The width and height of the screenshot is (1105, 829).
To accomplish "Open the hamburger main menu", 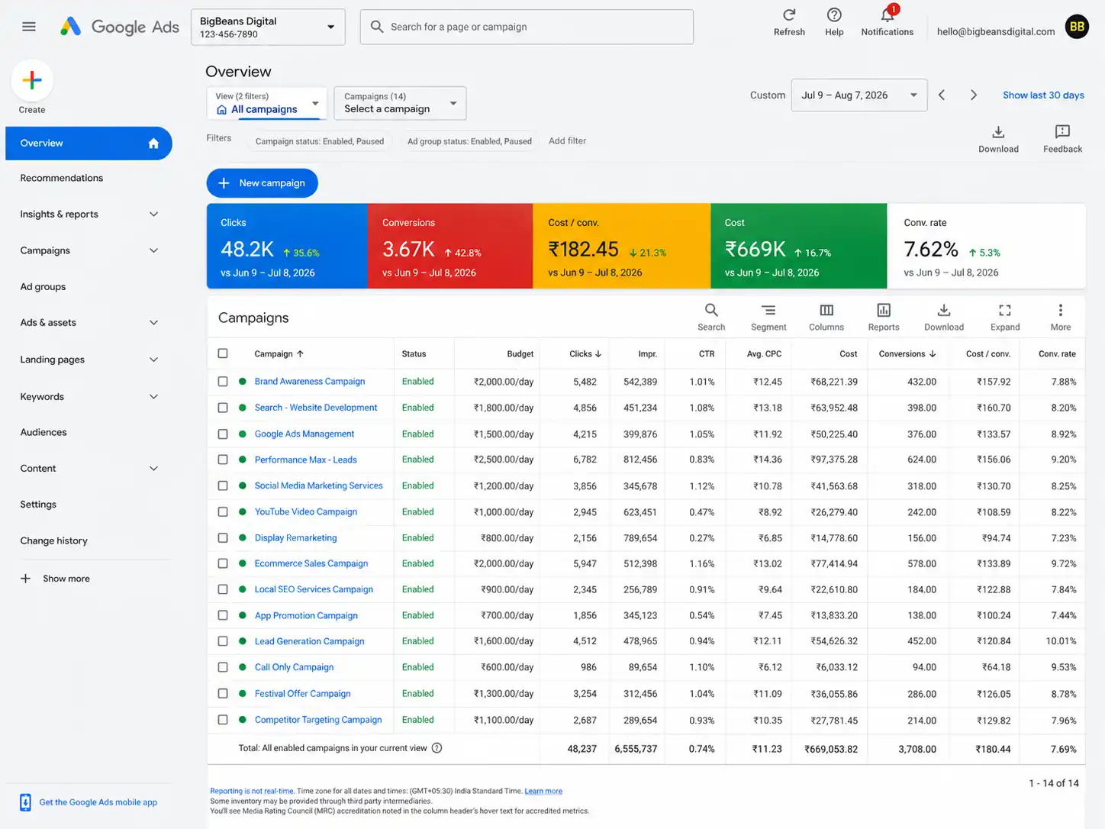I will click(29, 27).
